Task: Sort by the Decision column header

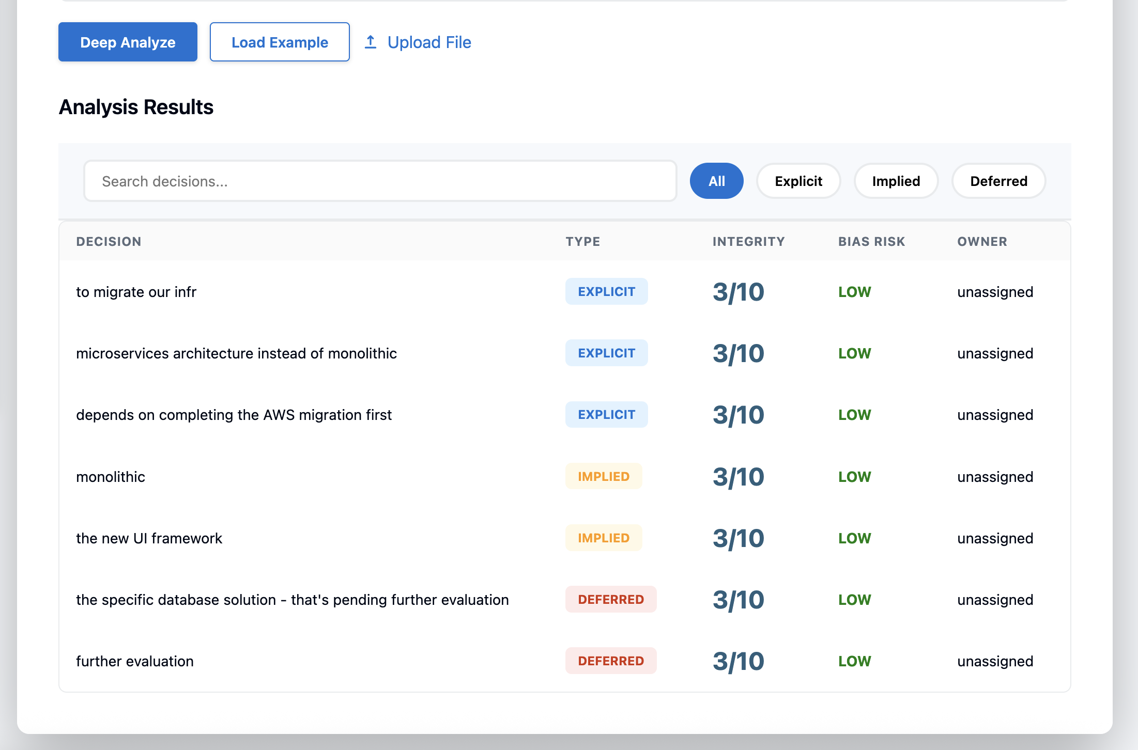Action: click(109, 242)
